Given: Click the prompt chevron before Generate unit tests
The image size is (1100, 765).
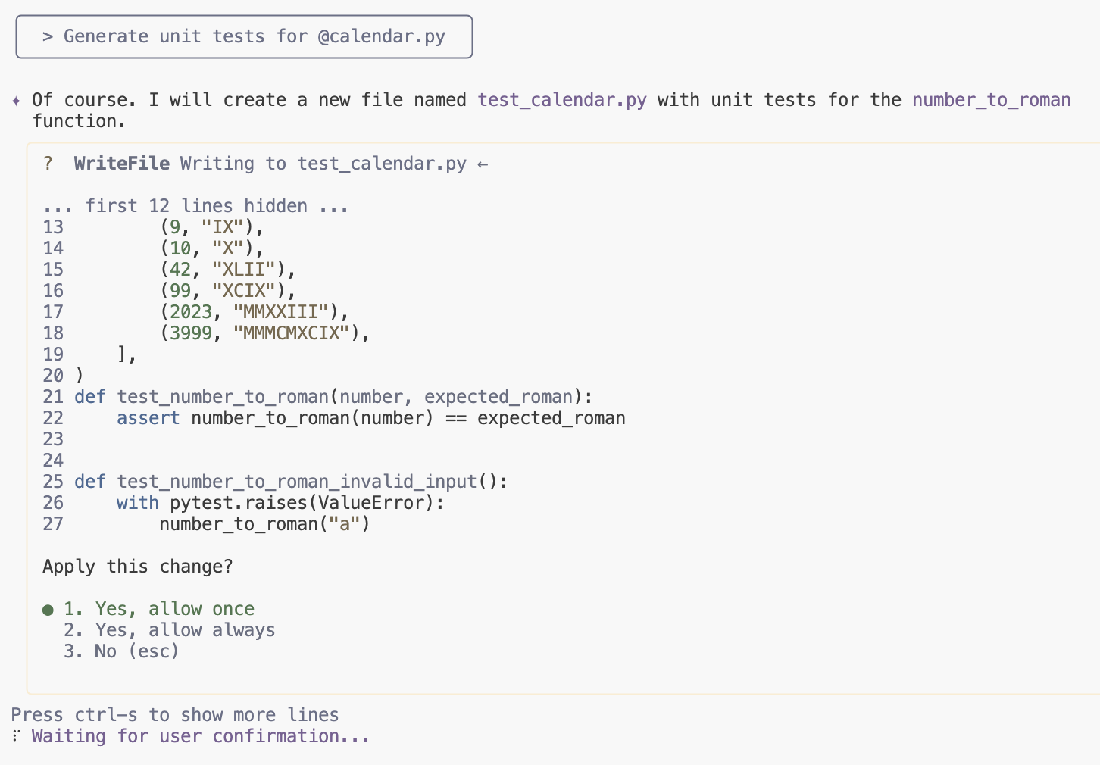Looking at the screenshot, I should click(x=48, y=36).
